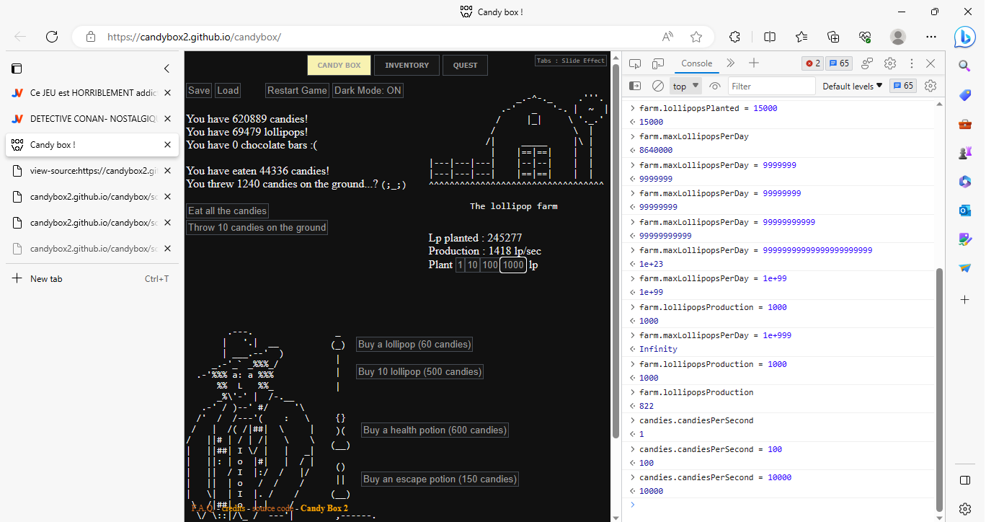This screenshot has height=522, width=986.
Task: Open DevTools Customize and control menu
Action: pyautogui.click(x=911, y=63)
